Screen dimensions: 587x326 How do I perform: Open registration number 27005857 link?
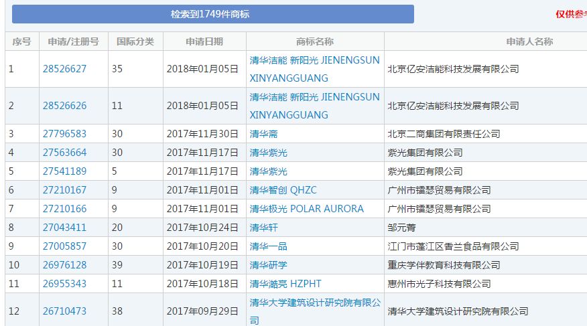[64, 246]
